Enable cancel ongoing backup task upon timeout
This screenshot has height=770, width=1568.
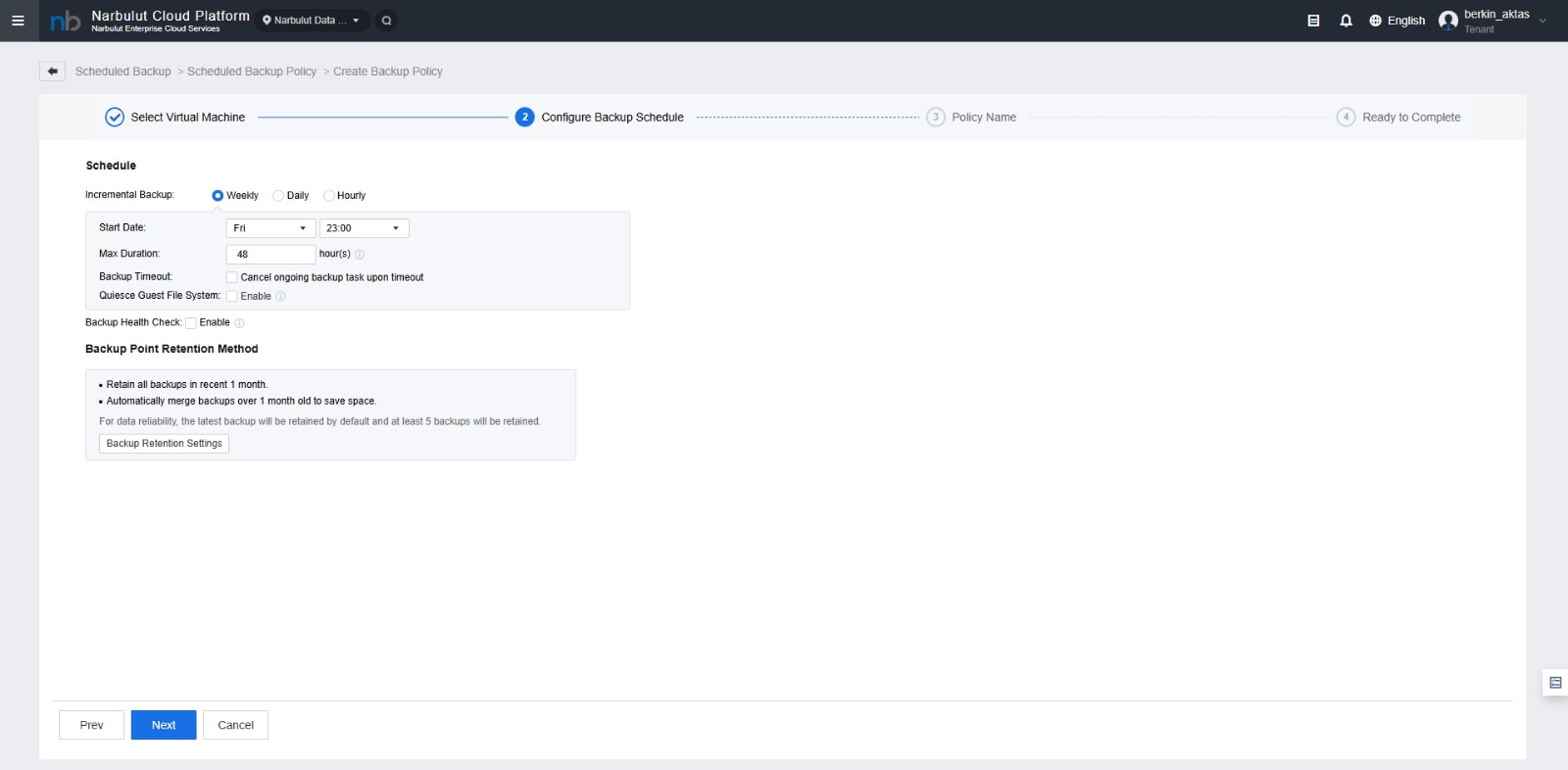(232, 278)
